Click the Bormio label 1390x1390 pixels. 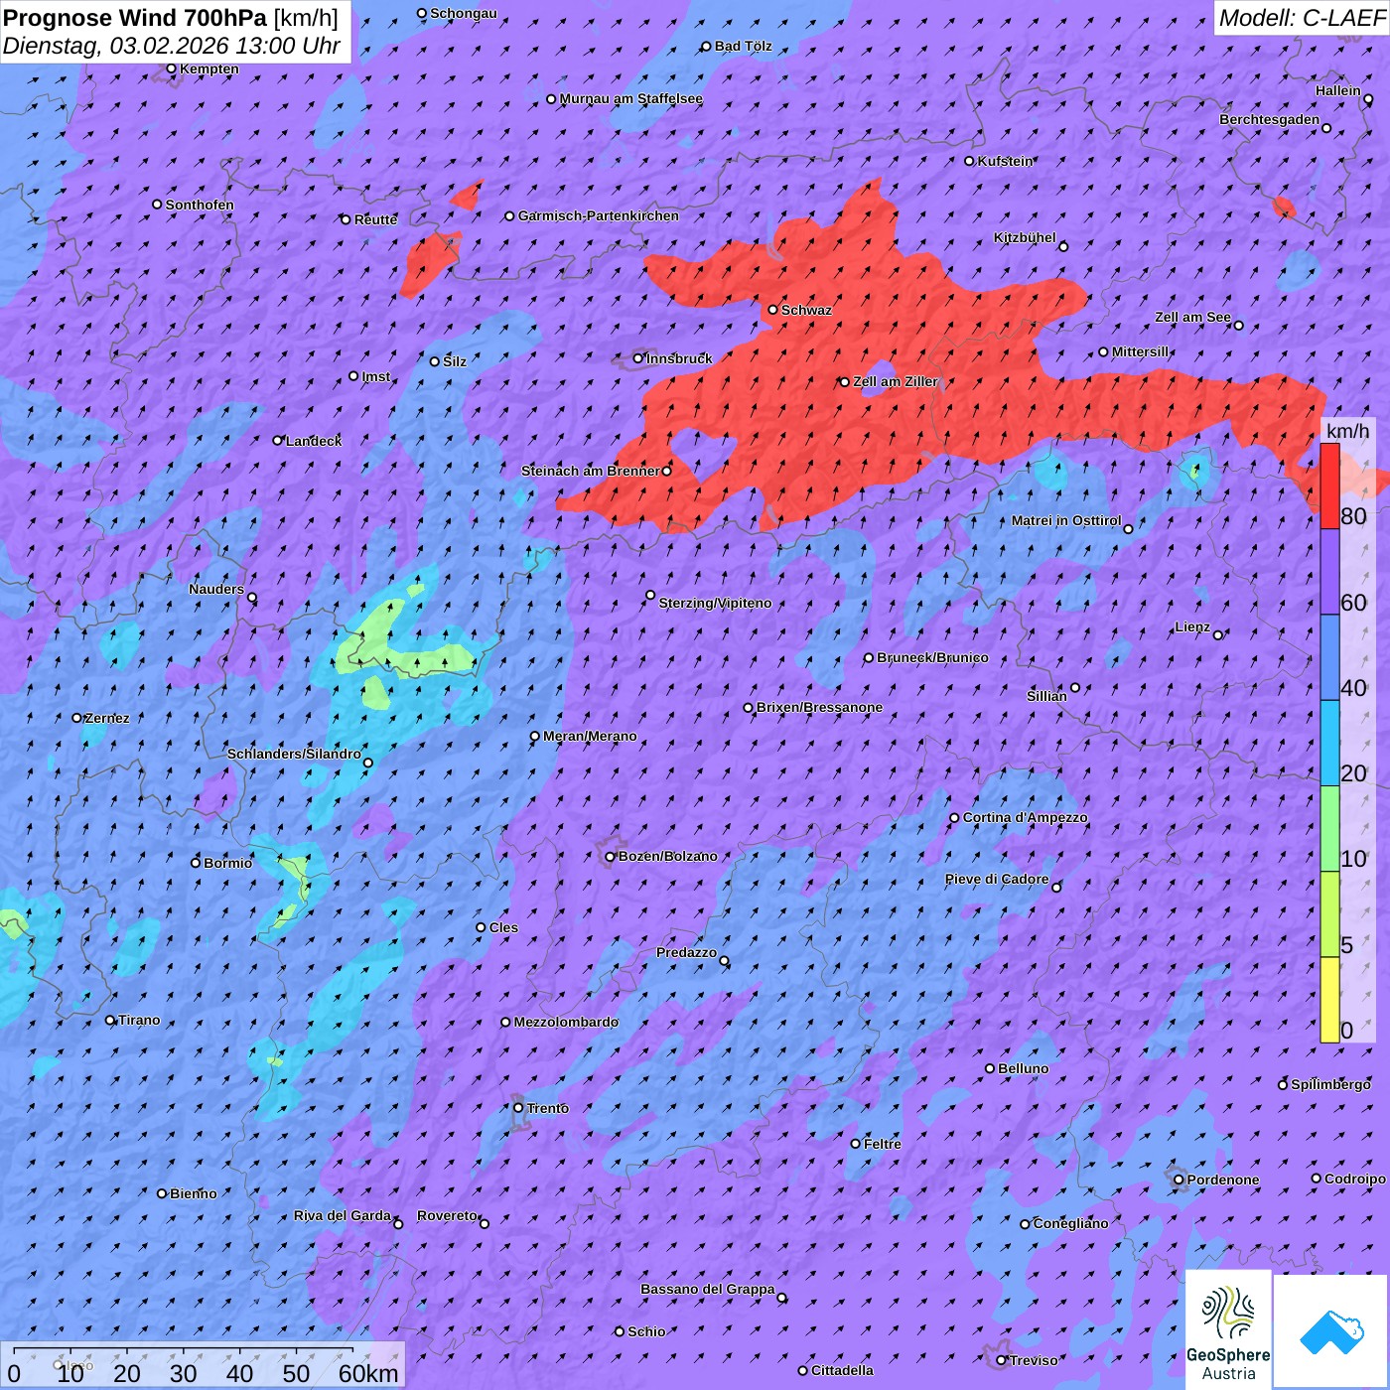(x=227, y=863)
